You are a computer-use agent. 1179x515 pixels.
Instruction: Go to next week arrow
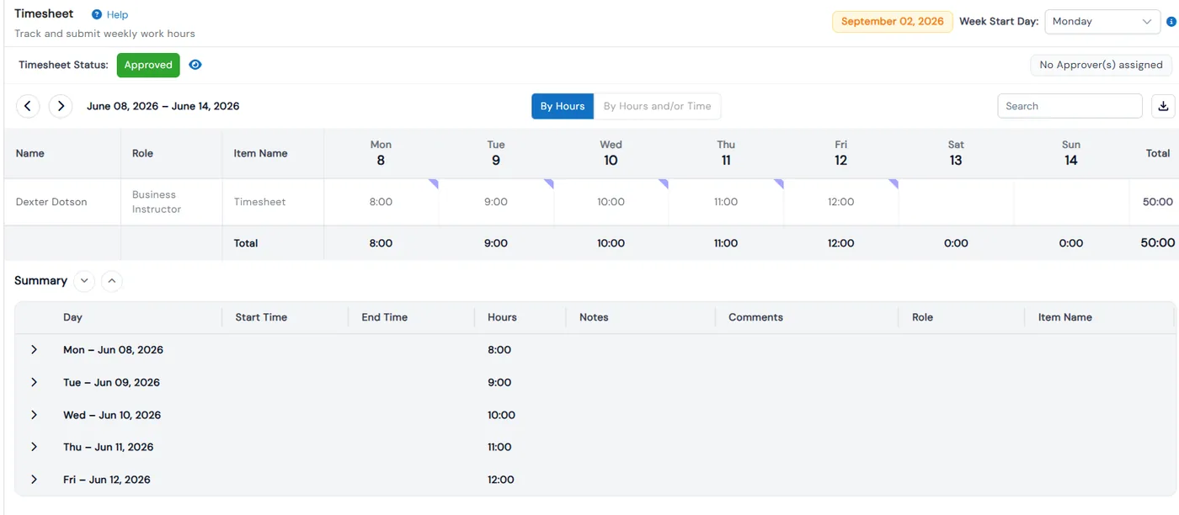(x=60, y=106)
